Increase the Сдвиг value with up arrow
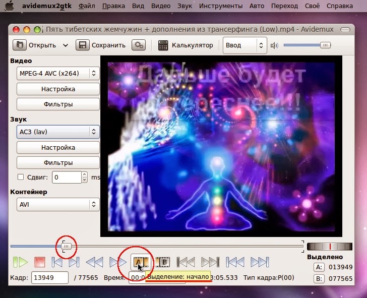Screen dimensions: 367x298 (x=85, y=174)
